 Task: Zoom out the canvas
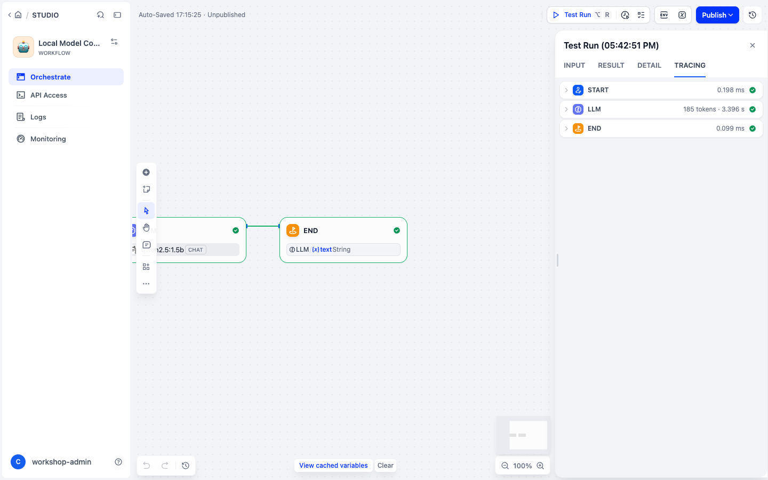point(505,466)
